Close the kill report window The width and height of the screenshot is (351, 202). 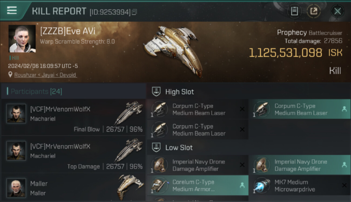[x=337, y=11]
